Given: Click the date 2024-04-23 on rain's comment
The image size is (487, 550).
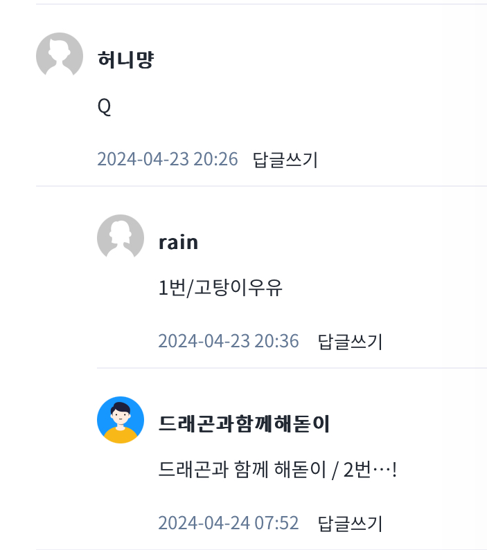Looking at the screenshot, I should [x=203, y=341].
